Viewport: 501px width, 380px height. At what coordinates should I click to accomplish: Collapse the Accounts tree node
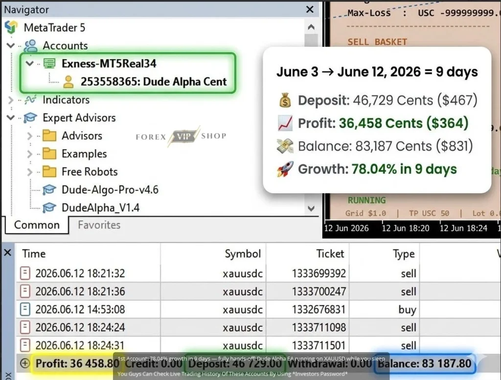point(11,45)
